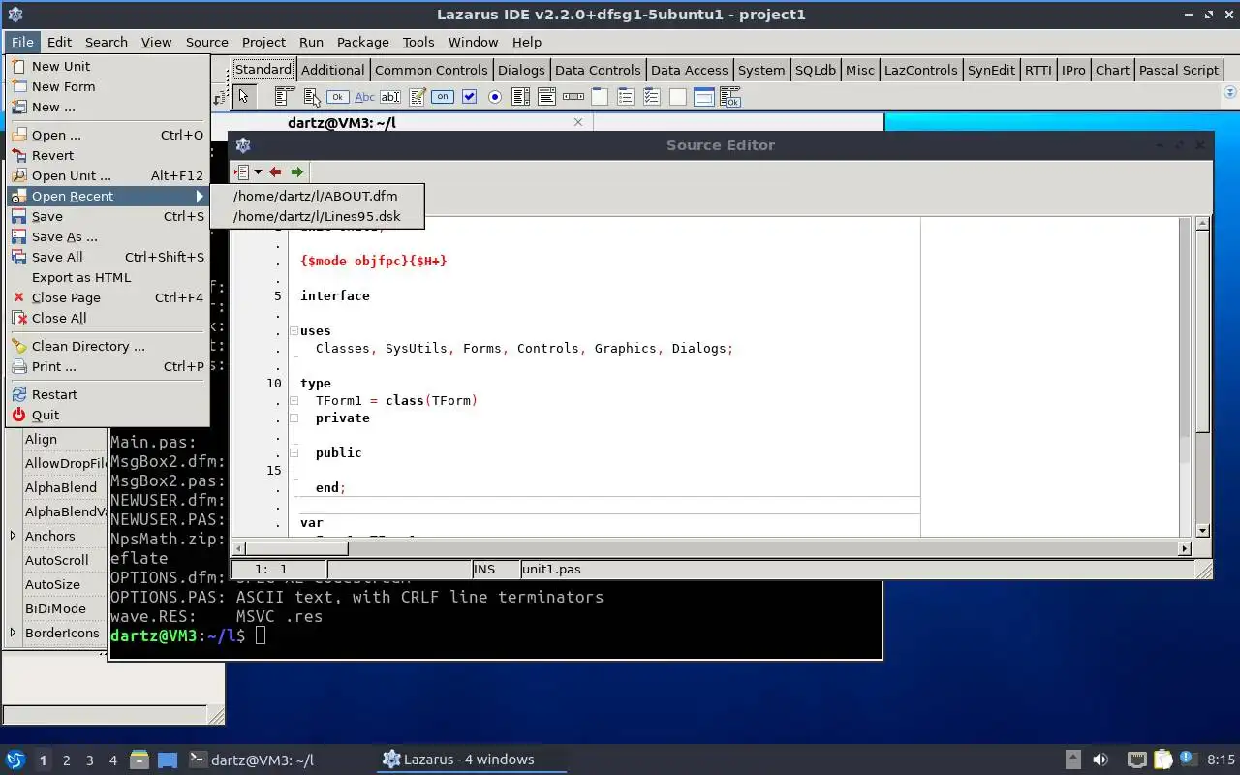This screenshot has height=775, width=1240.
Task: Collapse the uses clause fold marker
Action: (294, 331)
